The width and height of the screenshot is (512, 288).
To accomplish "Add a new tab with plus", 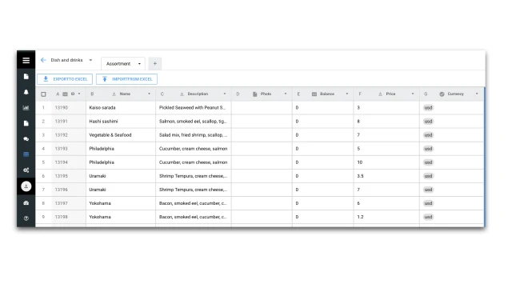I will tap(155, 64).
